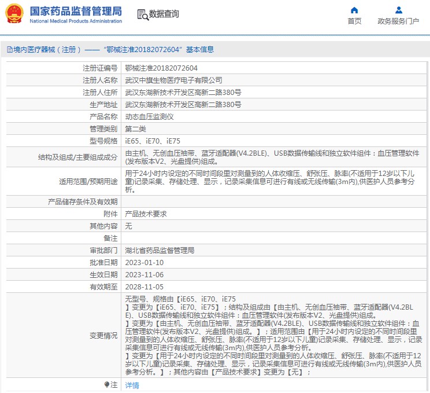Click the approval authority 湖北省药品监督管理局

coord(160,250)
